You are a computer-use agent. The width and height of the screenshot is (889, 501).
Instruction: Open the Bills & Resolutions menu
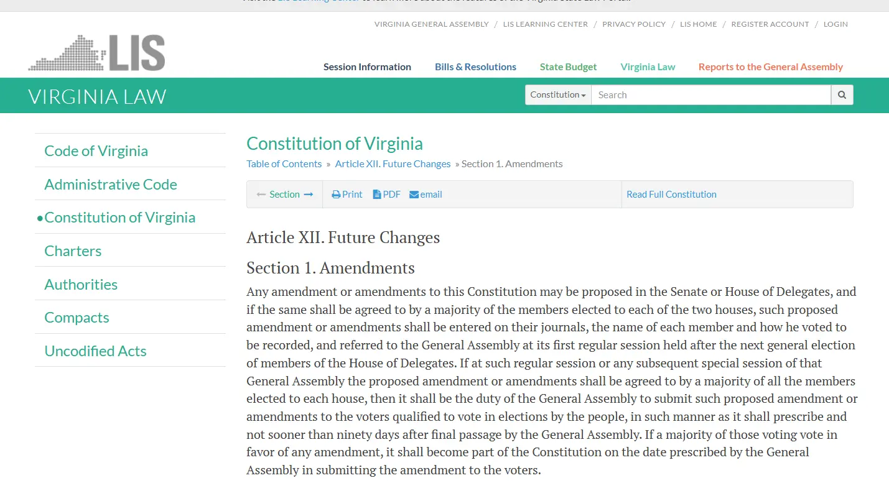point(475,67)
